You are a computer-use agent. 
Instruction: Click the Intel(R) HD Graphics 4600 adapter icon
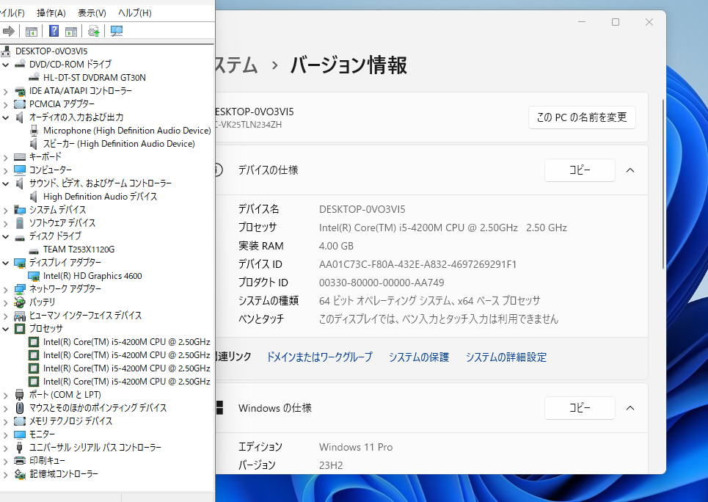click(x=34, y=276)
